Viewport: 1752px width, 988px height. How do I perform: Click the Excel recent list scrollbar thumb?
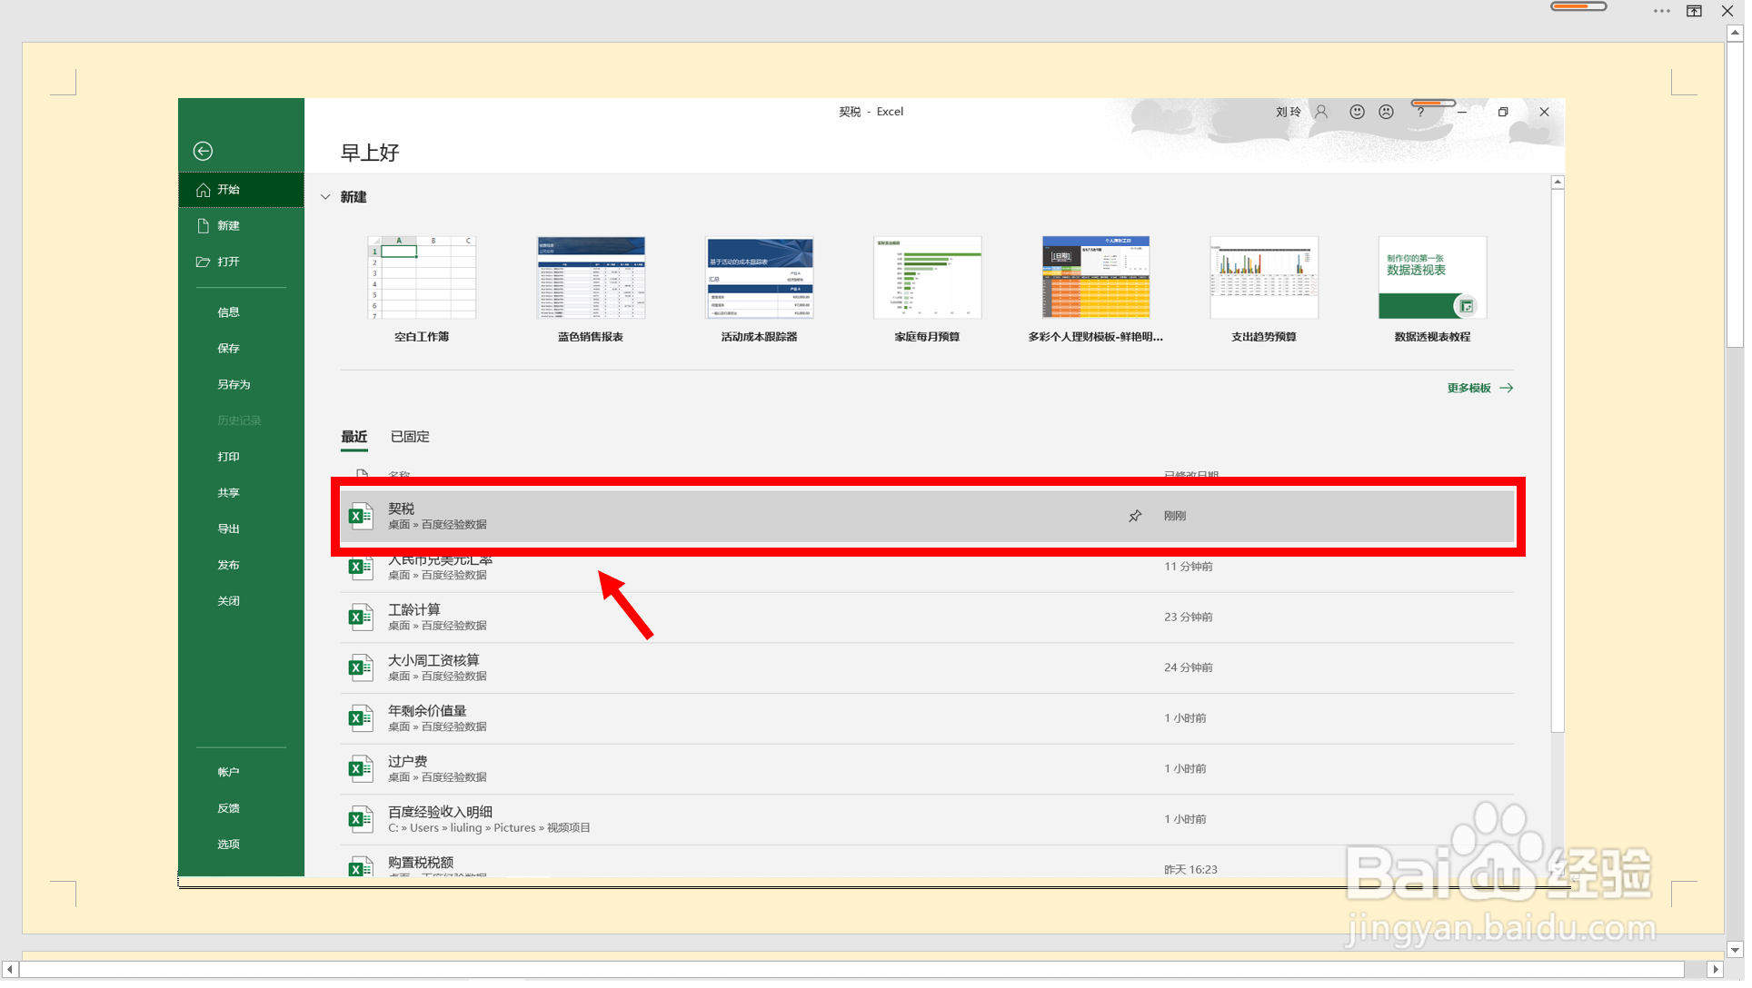pyautogui.click(x=1564, y=463)
